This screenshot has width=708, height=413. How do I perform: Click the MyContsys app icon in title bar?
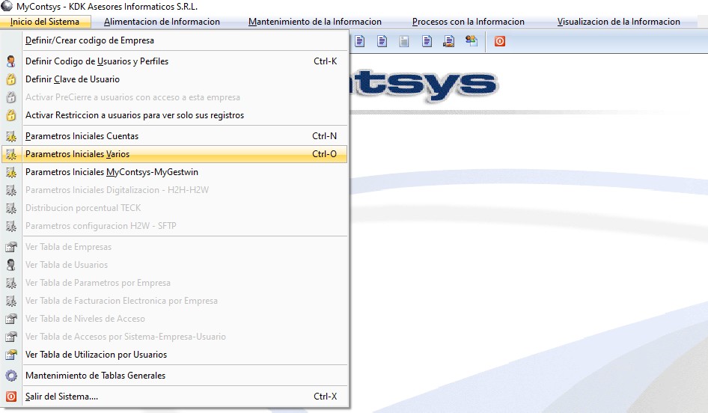coord(7,6)
